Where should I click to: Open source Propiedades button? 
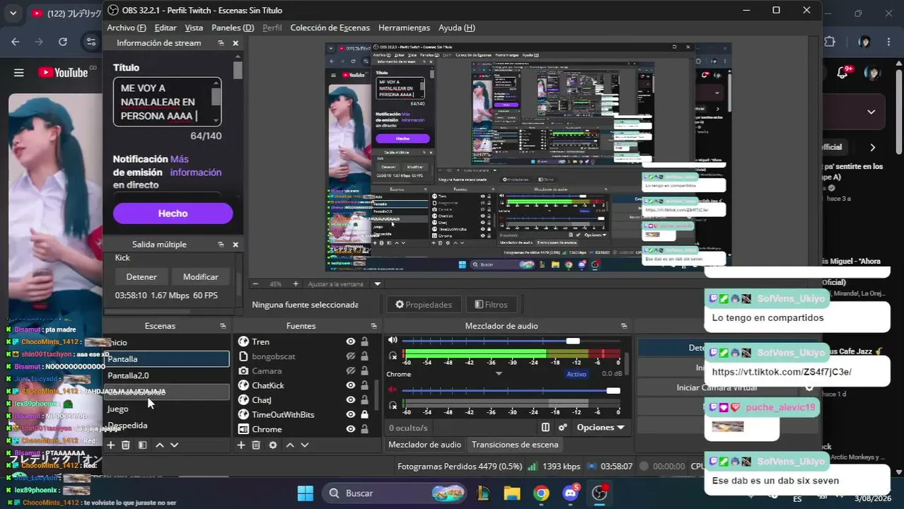424,305
